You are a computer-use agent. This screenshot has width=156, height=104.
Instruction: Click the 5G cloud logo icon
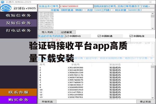(6, 8)
